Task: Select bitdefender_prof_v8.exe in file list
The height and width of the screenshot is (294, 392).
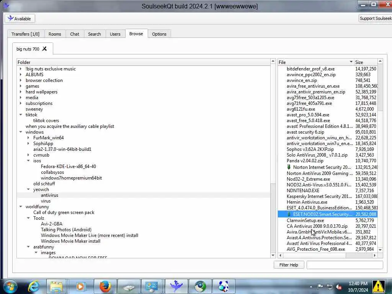Action: pyautogui.click(x=310, y=69)
